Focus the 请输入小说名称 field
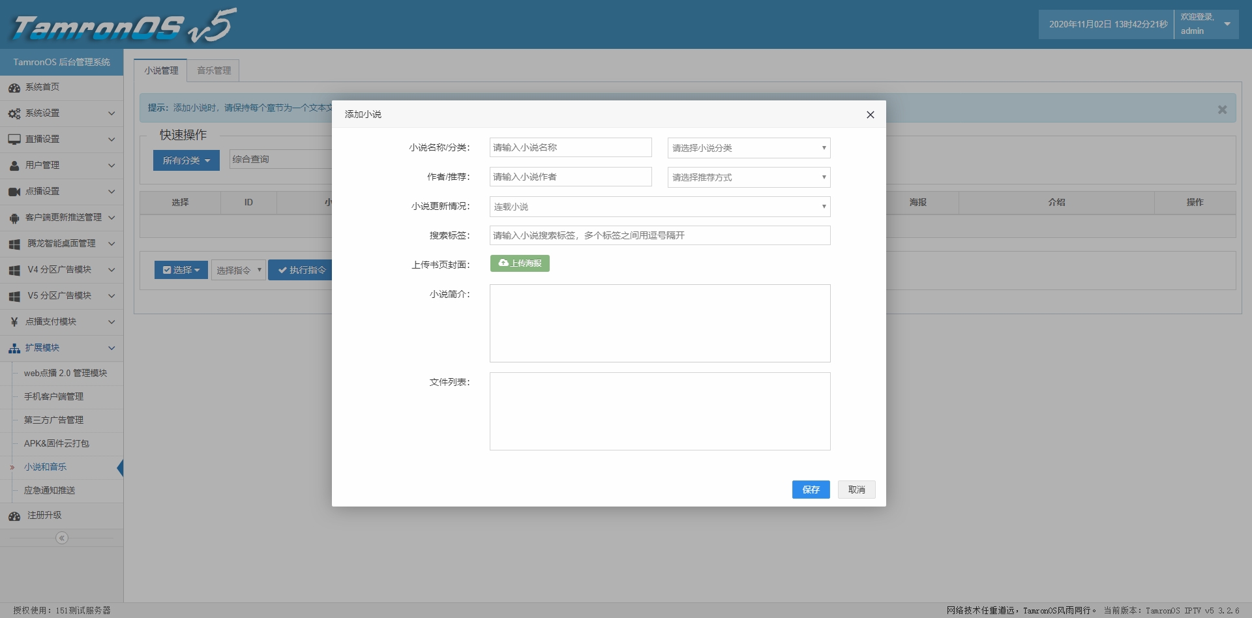Screen dimensions: 1252x618 [x=571, y=147]
